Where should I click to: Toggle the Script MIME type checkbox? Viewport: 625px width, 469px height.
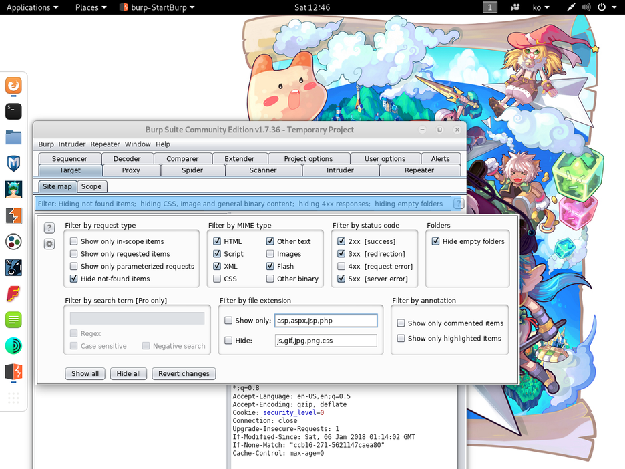(217, 254)
